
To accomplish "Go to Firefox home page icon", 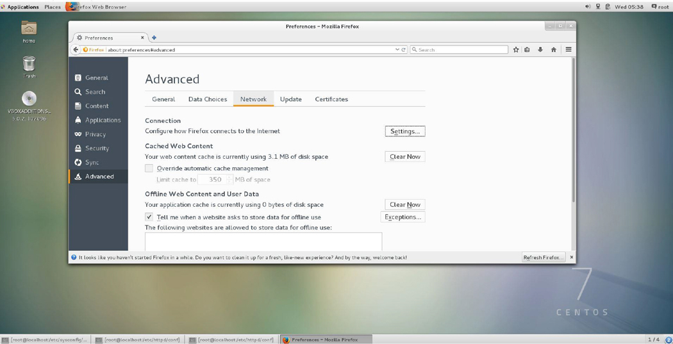I will click(x=554, y=50).
